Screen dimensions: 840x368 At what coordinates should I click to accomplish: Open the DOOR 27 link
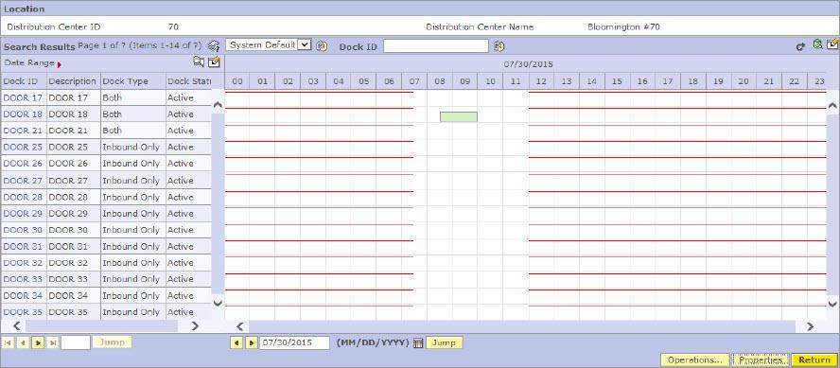(x=23, y=181)
